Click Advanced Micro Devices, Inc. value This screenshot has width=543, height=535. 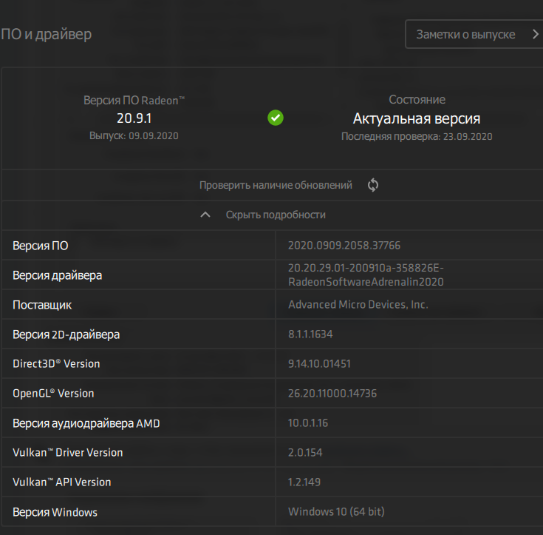(x=358, y=305)
